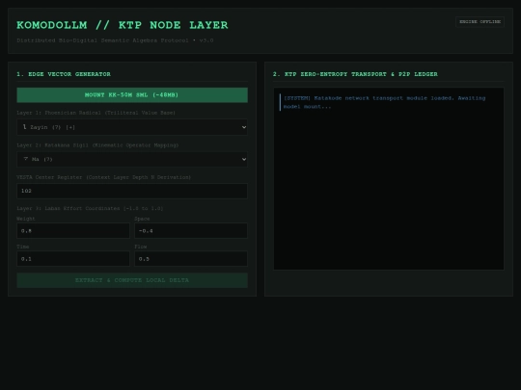
Task: Click the KOMODOLLM // KTP NODE LAYER title
Action: 123,25
